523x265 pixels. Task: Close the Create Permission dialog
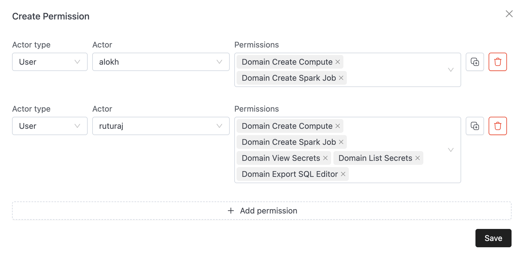[509, 14]
